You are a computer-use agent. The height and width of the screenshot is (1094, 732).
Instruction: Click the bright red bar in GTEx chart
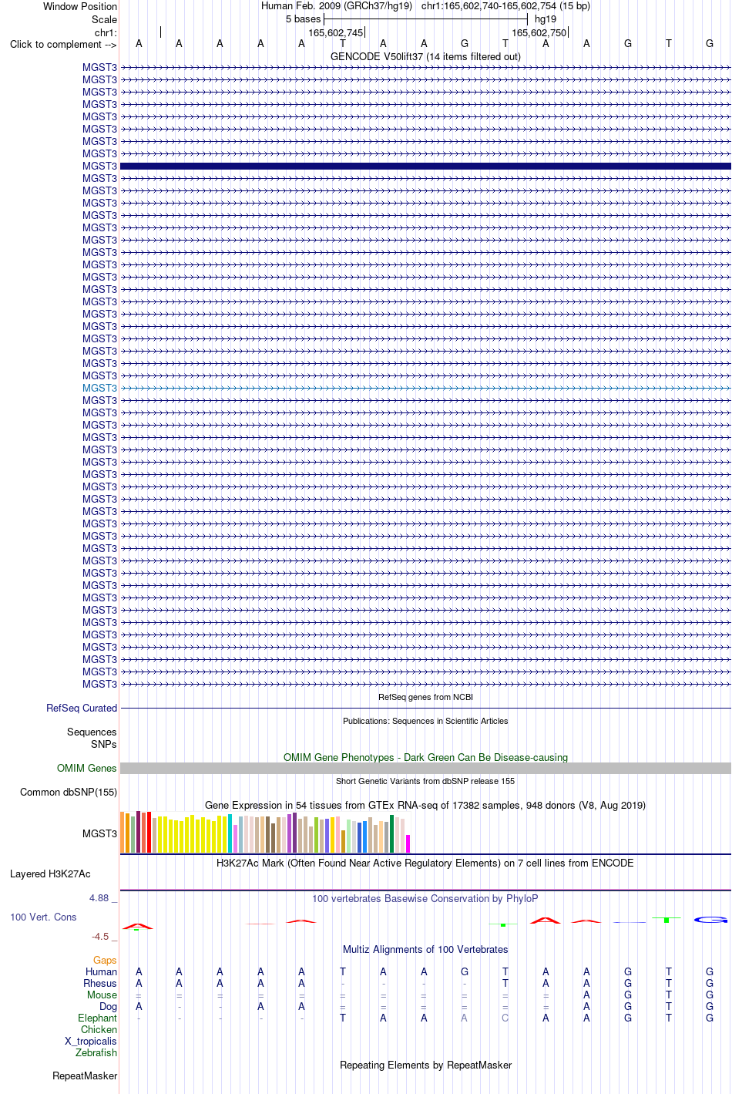149,832
